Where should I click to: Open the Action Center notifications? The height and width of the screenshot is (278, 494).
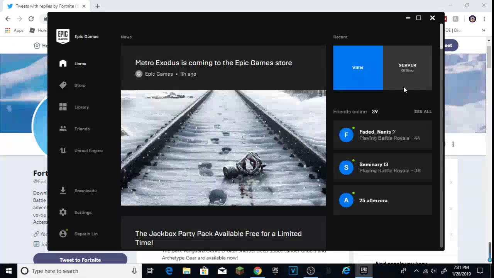480,271
